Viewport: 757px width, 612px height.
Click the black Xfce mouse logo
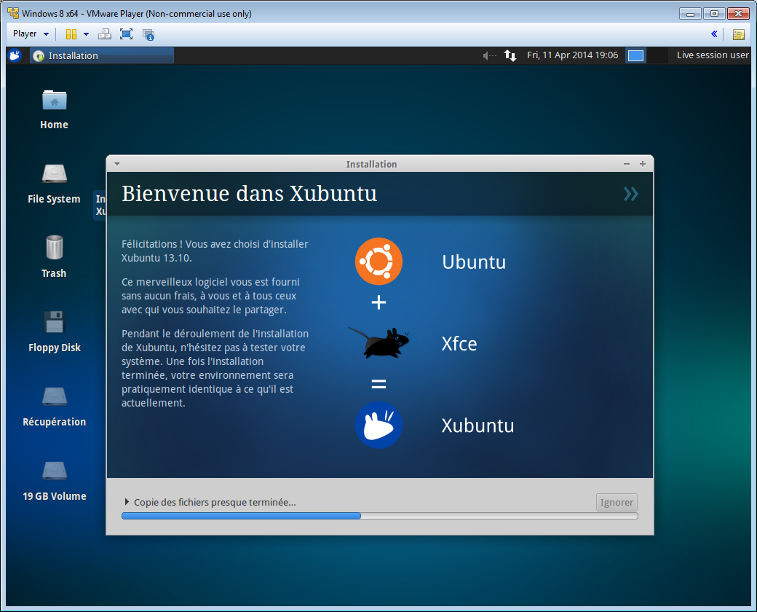[x=379, y=342]
